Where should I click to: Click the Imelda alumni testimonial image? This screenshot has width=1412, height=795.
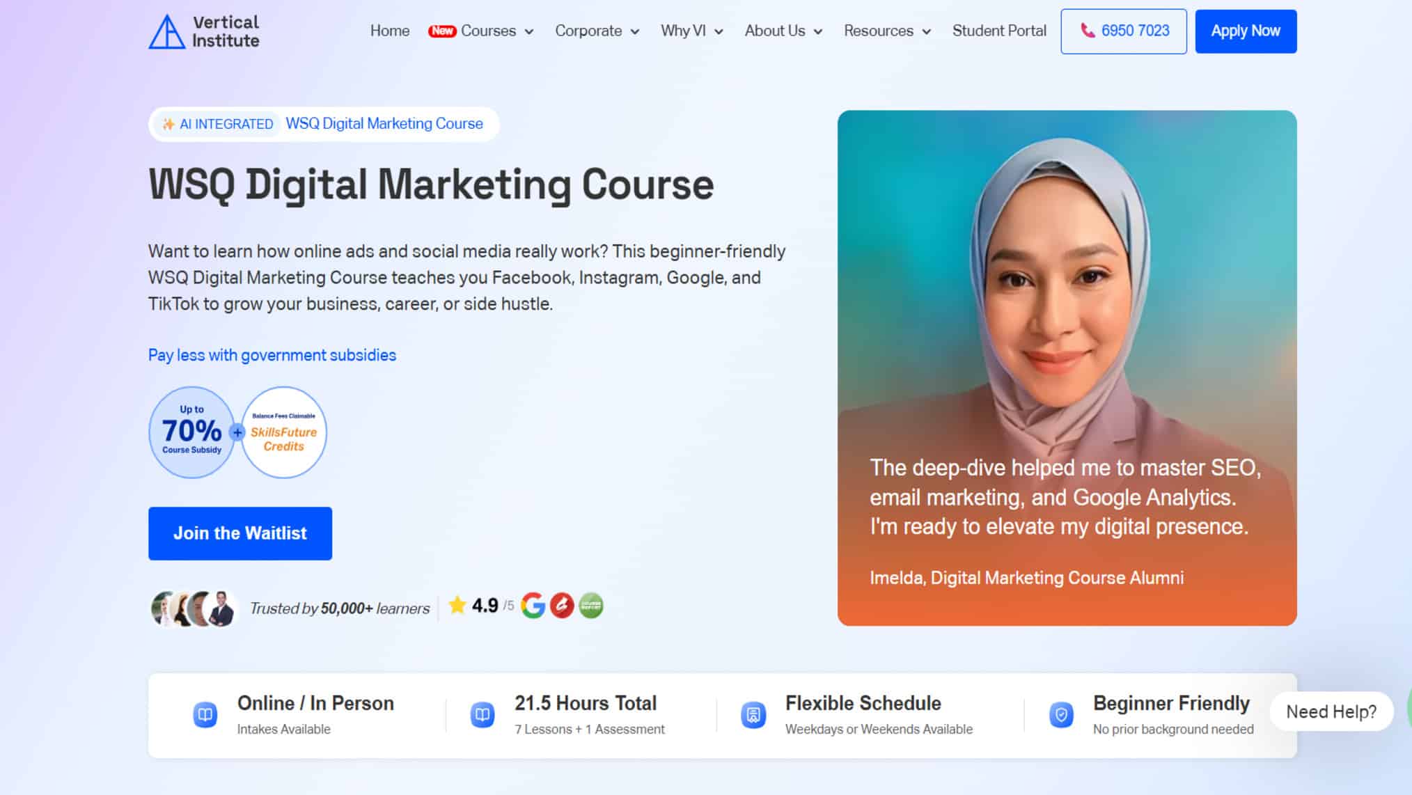click(1067, 368)
